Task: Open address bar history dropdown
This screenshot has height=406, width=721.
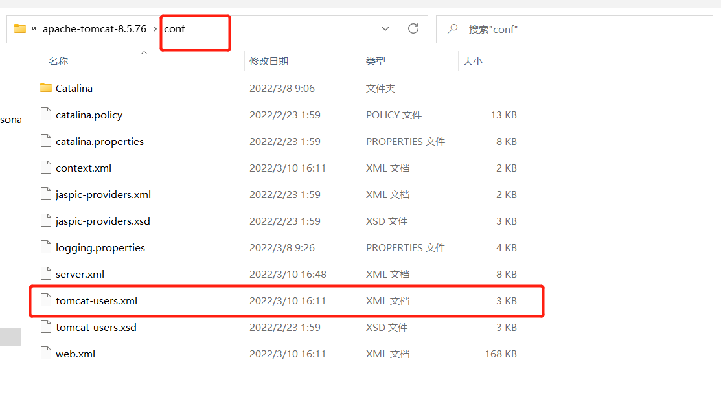Action: click(385, 28)
